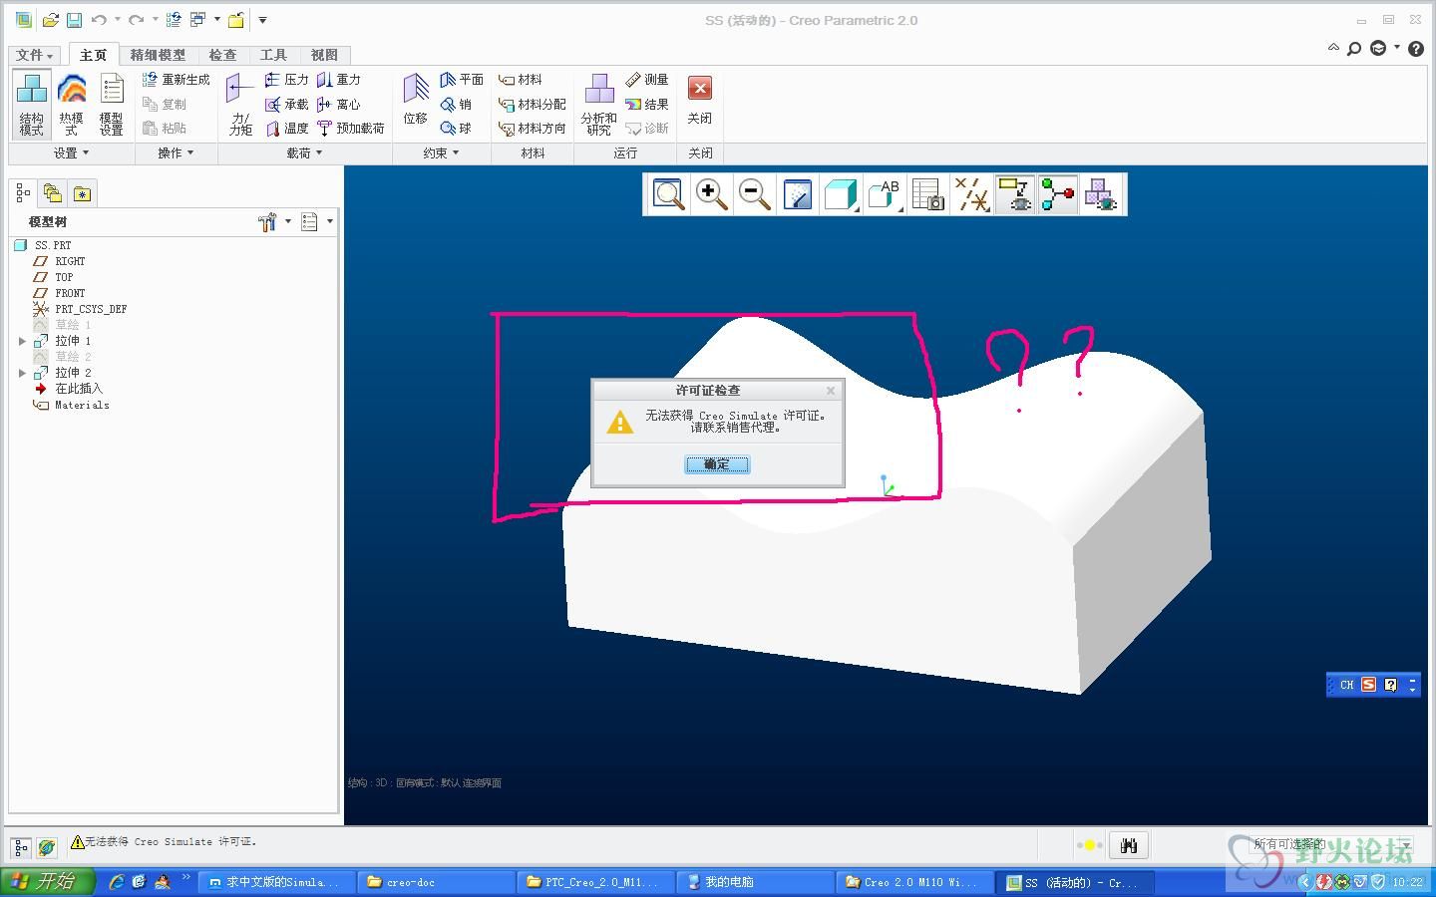Screen dimensions: 1436x897
Task: Select SS.PRT in model tree
Action: click(53, 245)
